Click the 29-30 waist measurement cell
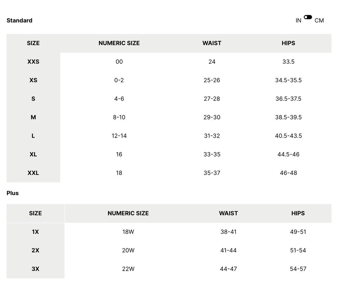The image size is (338, 288). (x=212, y=117)
